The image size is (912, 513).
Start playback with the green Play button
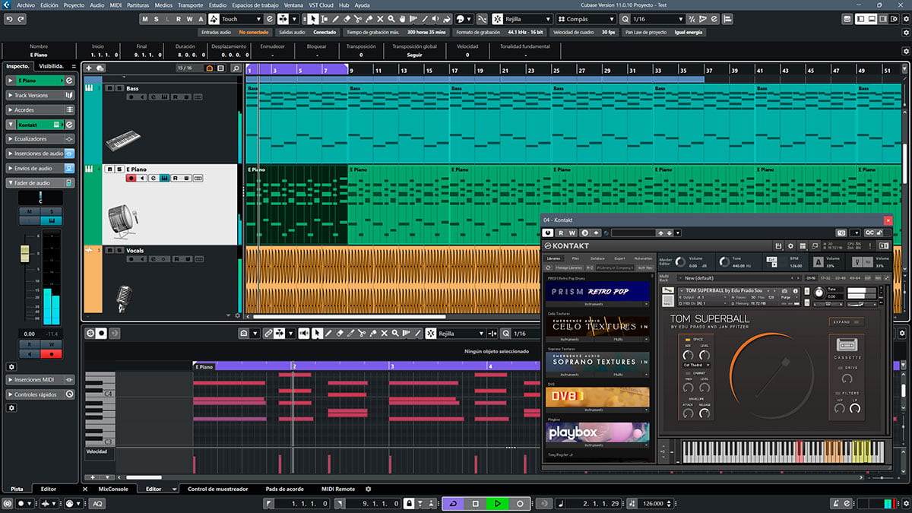[x=497, y=504]
